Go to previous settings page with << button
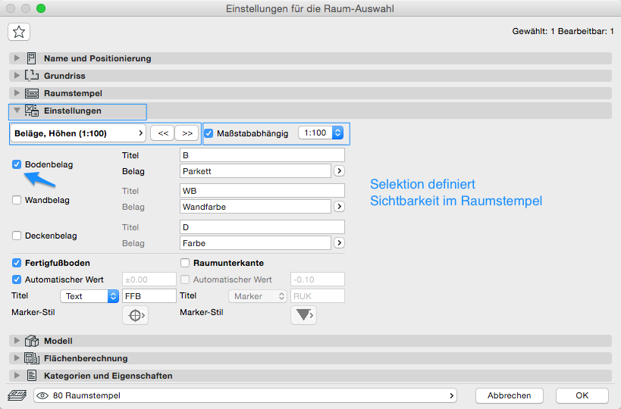 (x=162, y=133)
